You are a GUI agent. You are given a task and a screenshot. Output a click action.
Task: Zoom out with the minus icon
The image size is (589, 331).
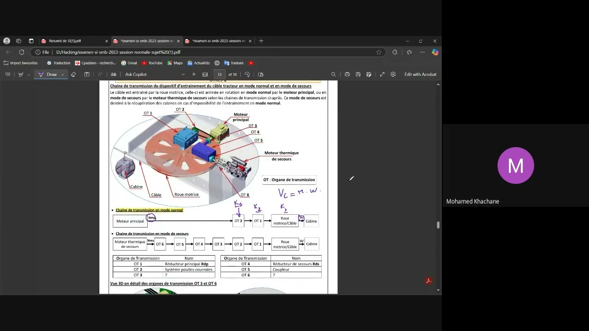[x=183, y=74]
